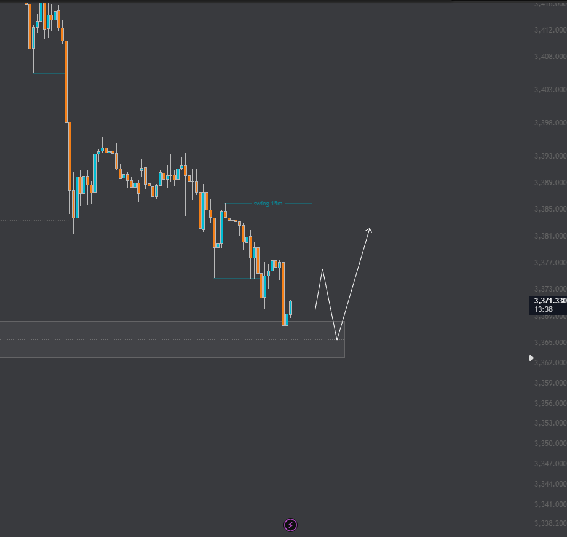Screen dimensions: 567x537
Task: Click the small white arrow marker by price axis
Action: point(532,357)
